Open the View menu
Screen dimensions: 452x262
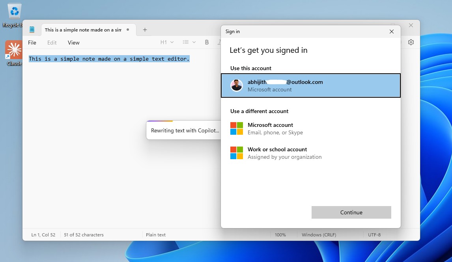73,42
